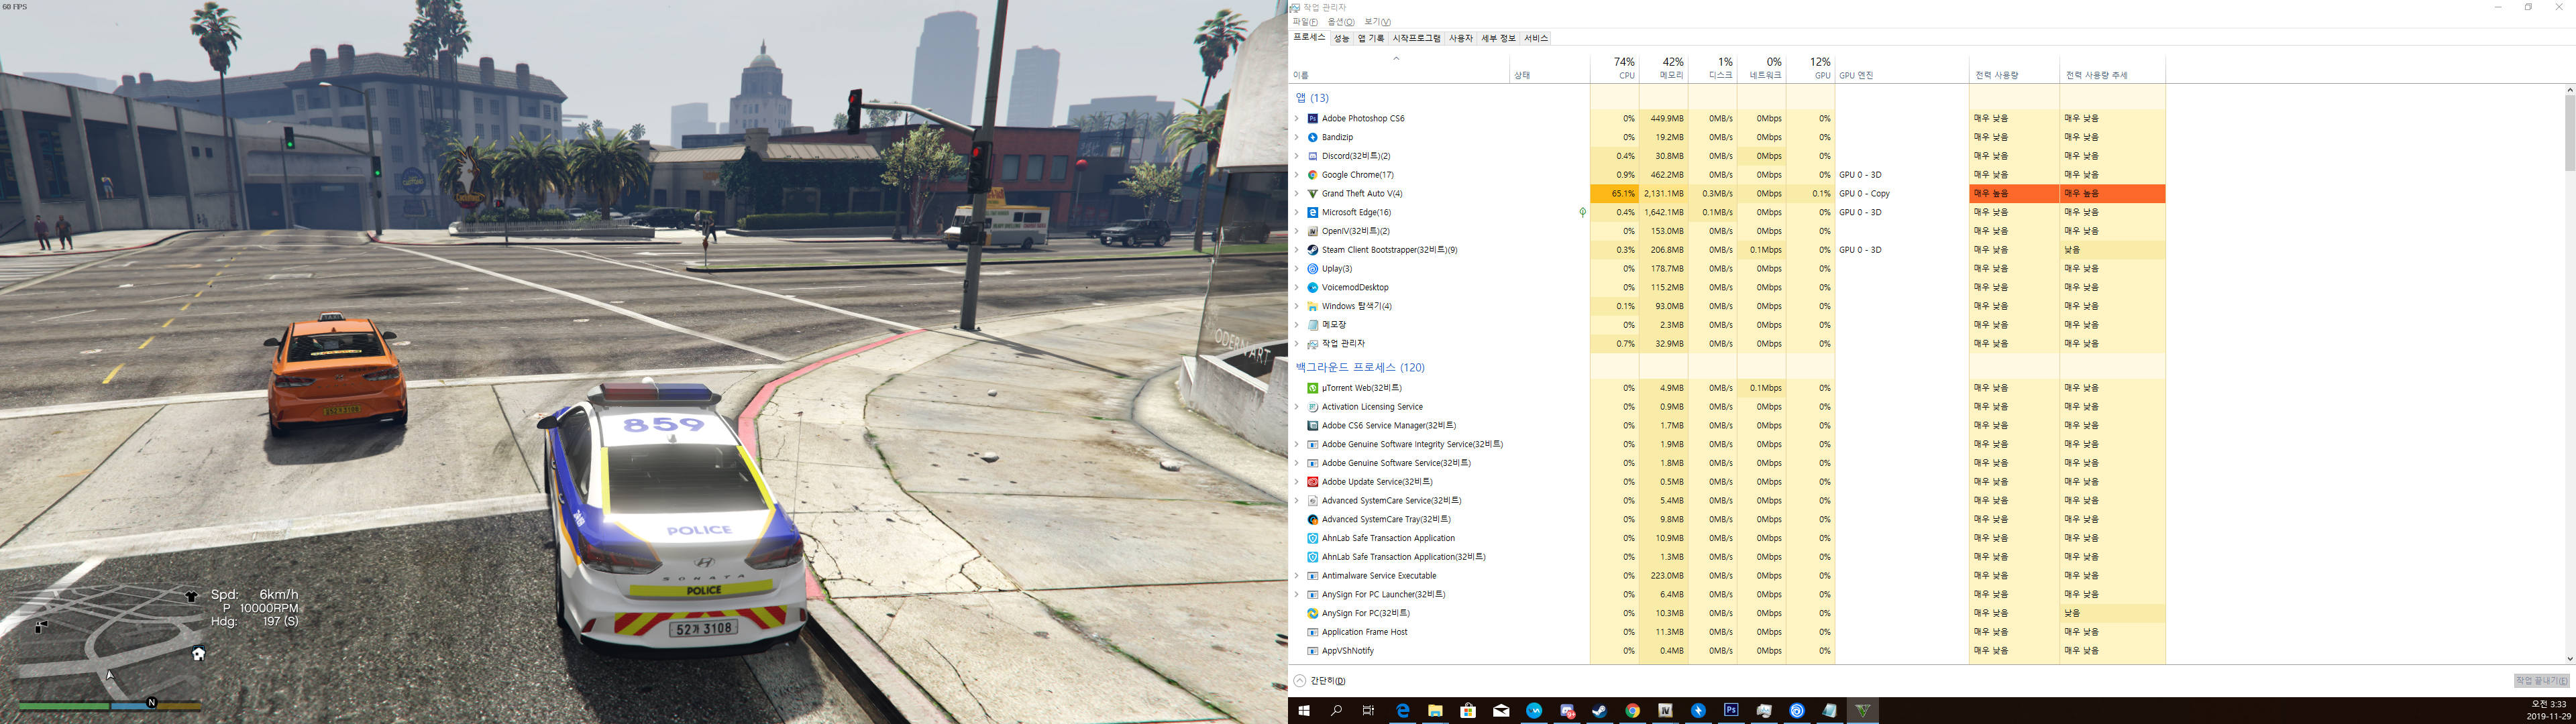
Task: Sort by the GPU 엔진 column header
Action: tap(1901, 68)
